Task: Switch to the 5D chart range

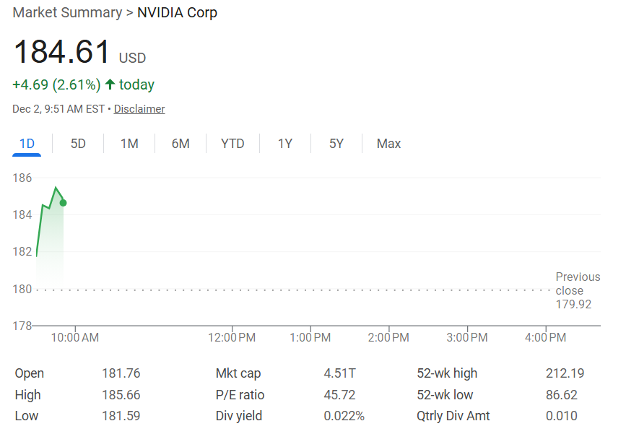Action: (x=78, y=144)
